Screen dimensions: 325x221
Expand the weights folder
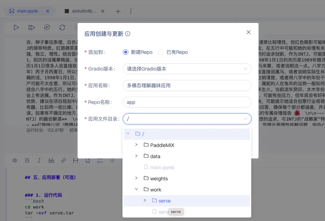click(x=136, y=178)
